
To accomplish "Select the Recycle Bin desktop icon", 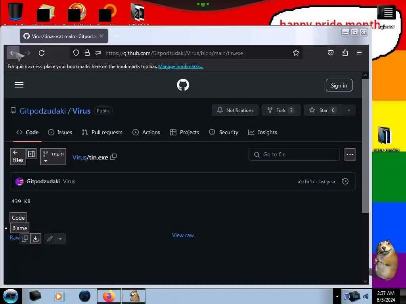I will pos(15,14).
